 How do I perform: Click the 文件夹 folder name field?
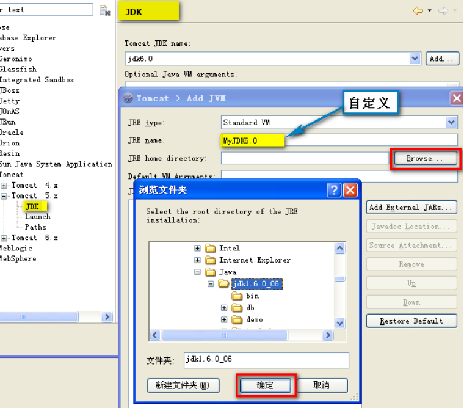click(266, 360)
